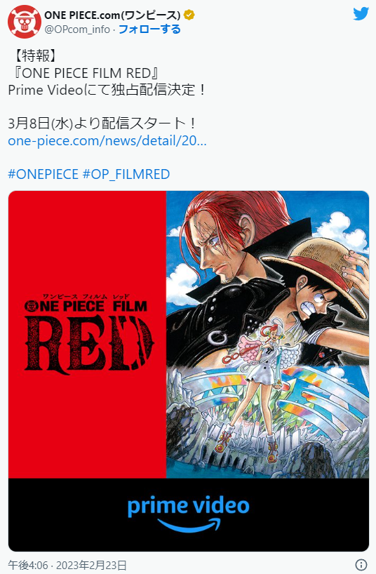This screenshot has height=574, width=376.
Task: Follow the account via フォローする
Action: coord(149,29)
